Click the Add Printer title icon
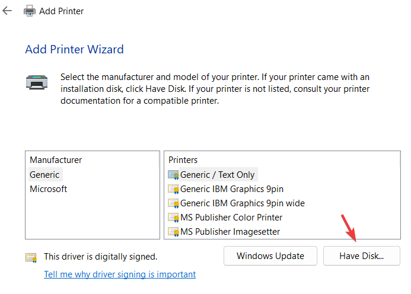 [30, 11]
